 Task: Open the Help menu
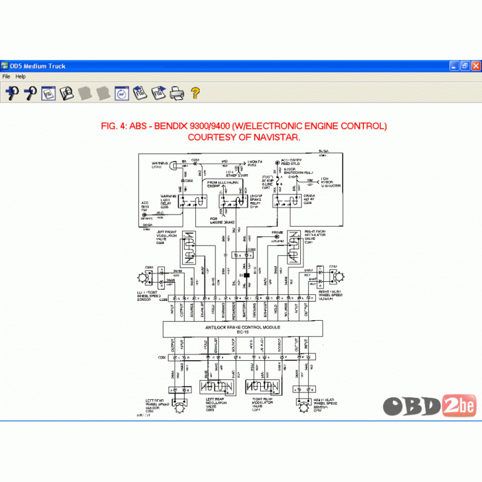20,77
